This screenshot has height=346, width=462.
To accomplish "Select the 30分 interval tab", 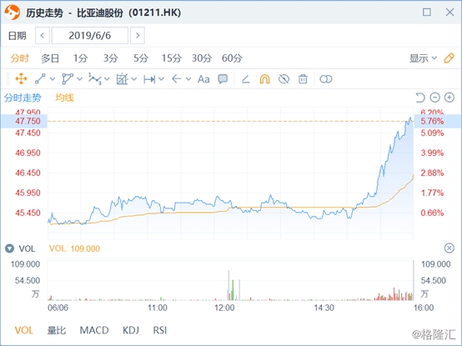I will tap(202, 58).
